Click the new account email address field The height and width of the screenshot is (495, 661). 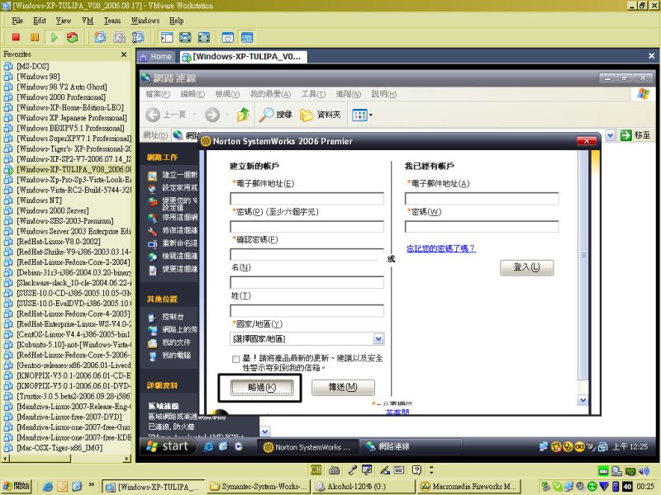[x=307, y=198]
